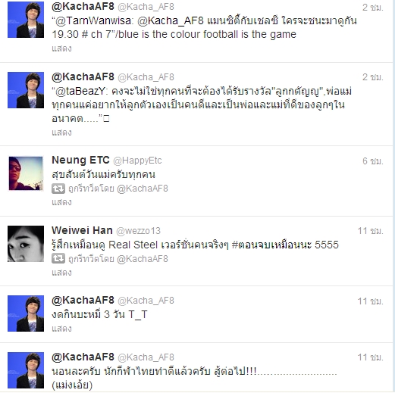Open Weiwei Han profile avatar

(26, 244)
